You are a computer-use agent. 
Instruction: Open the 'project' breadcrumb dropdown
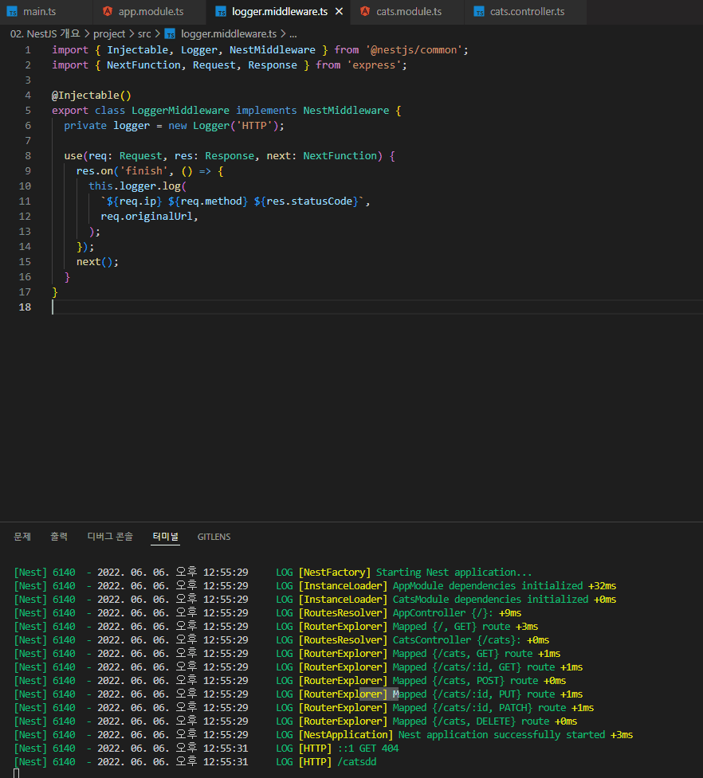[109, 34]
